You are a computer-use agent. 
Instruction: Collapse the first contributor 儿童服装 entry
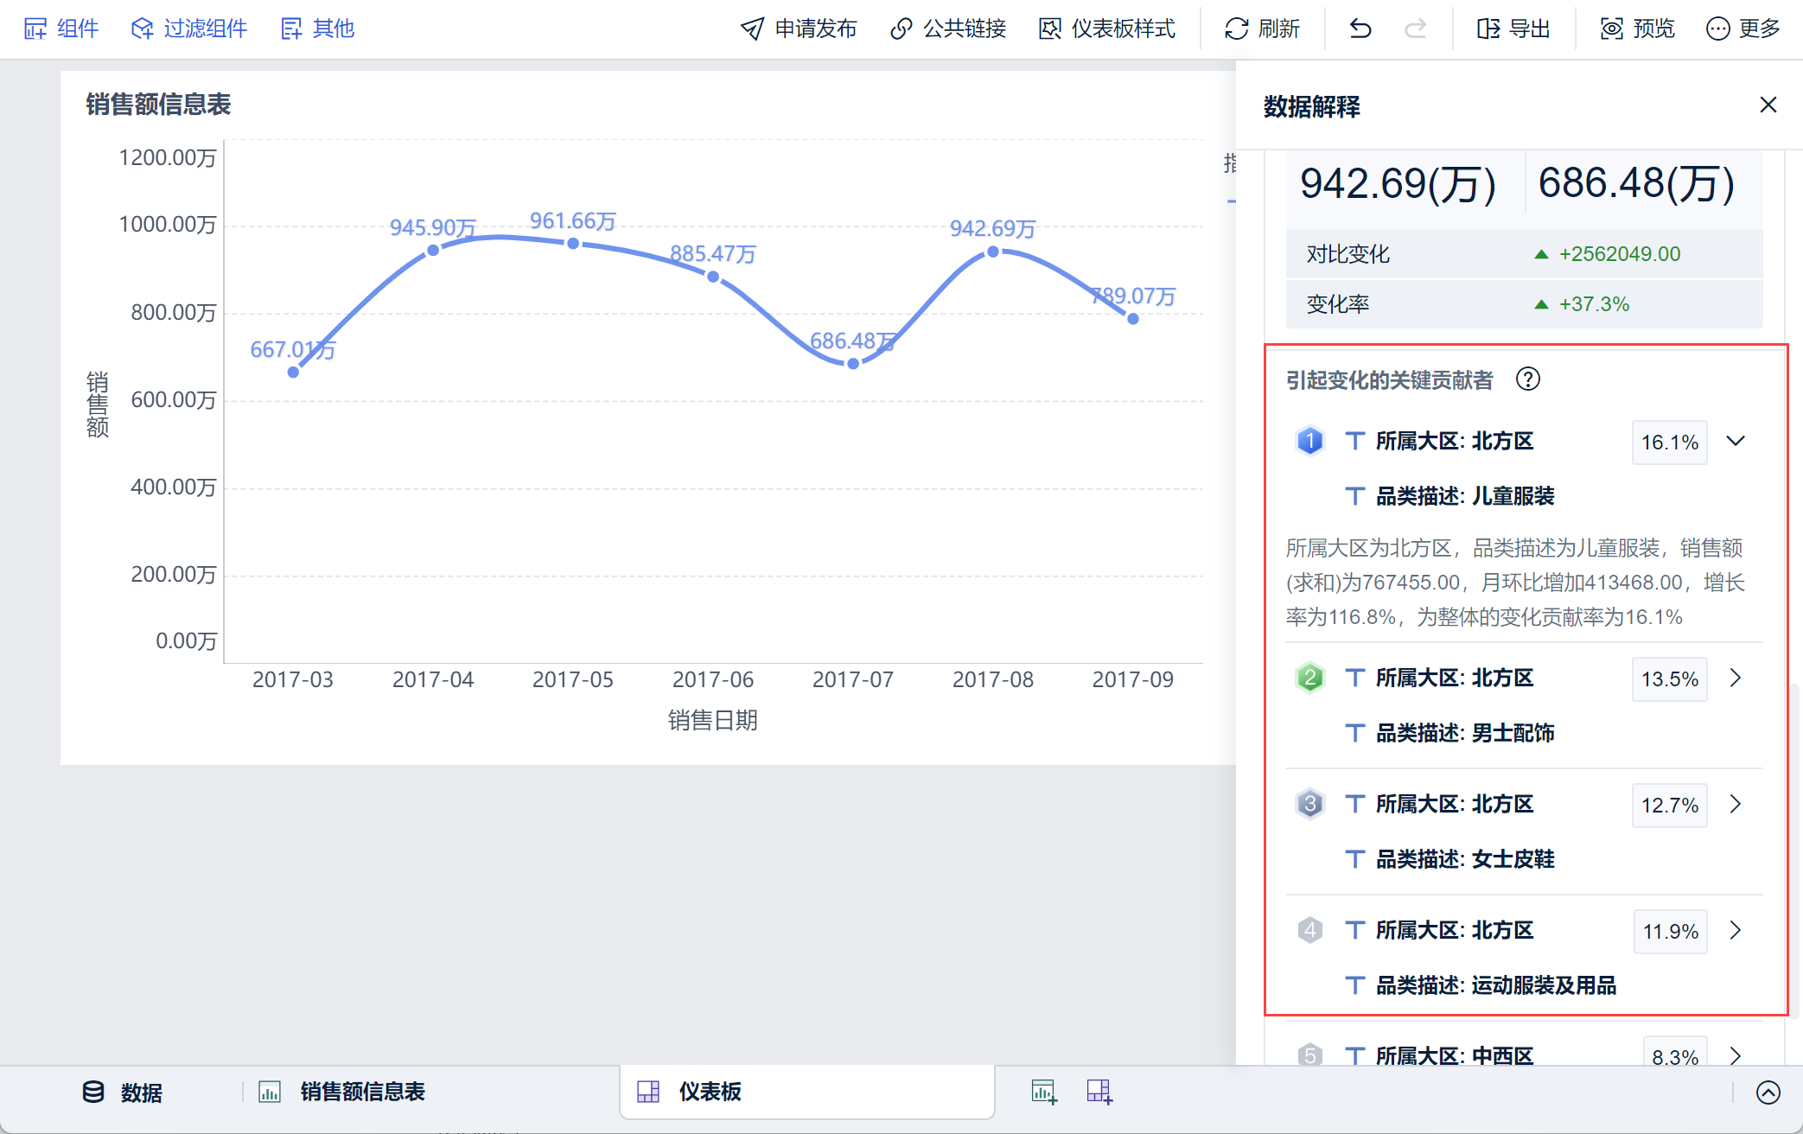[1735, 442]
